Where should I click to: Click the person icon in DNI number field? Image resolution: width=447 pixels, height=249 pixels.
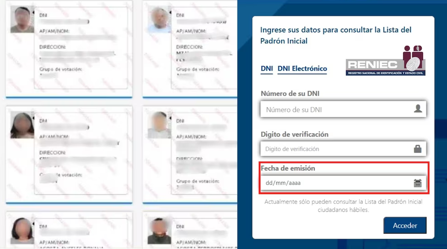click(418, 109)
